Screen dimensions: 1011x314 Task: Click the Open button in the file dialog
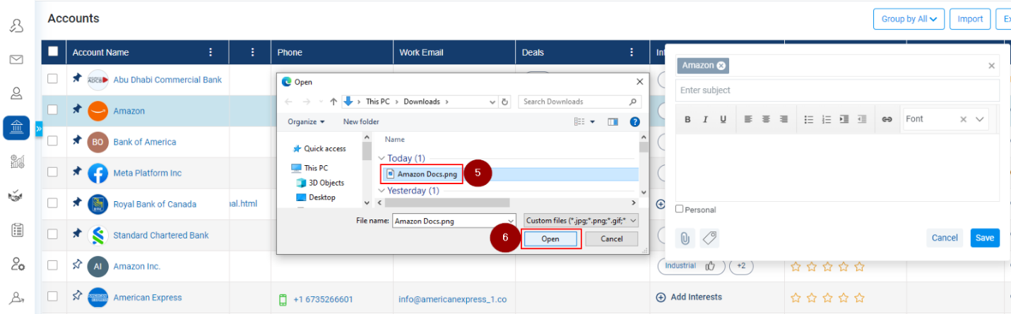pyautogui.click(x=550, y=238)
